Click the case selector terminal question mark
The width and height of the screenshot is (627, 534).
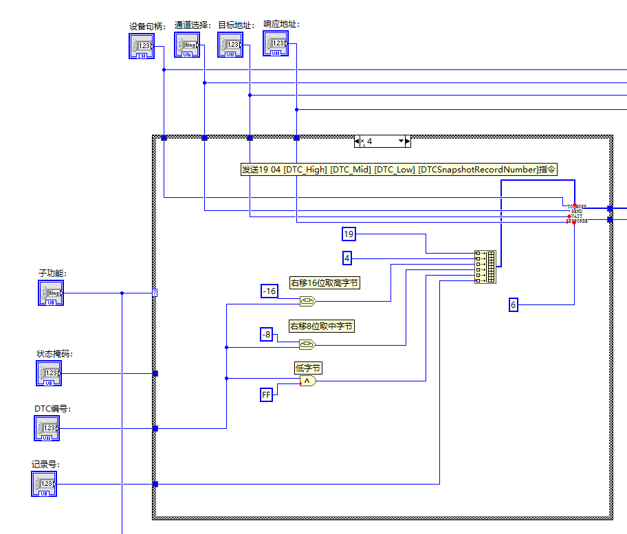[x=155, y=293]
